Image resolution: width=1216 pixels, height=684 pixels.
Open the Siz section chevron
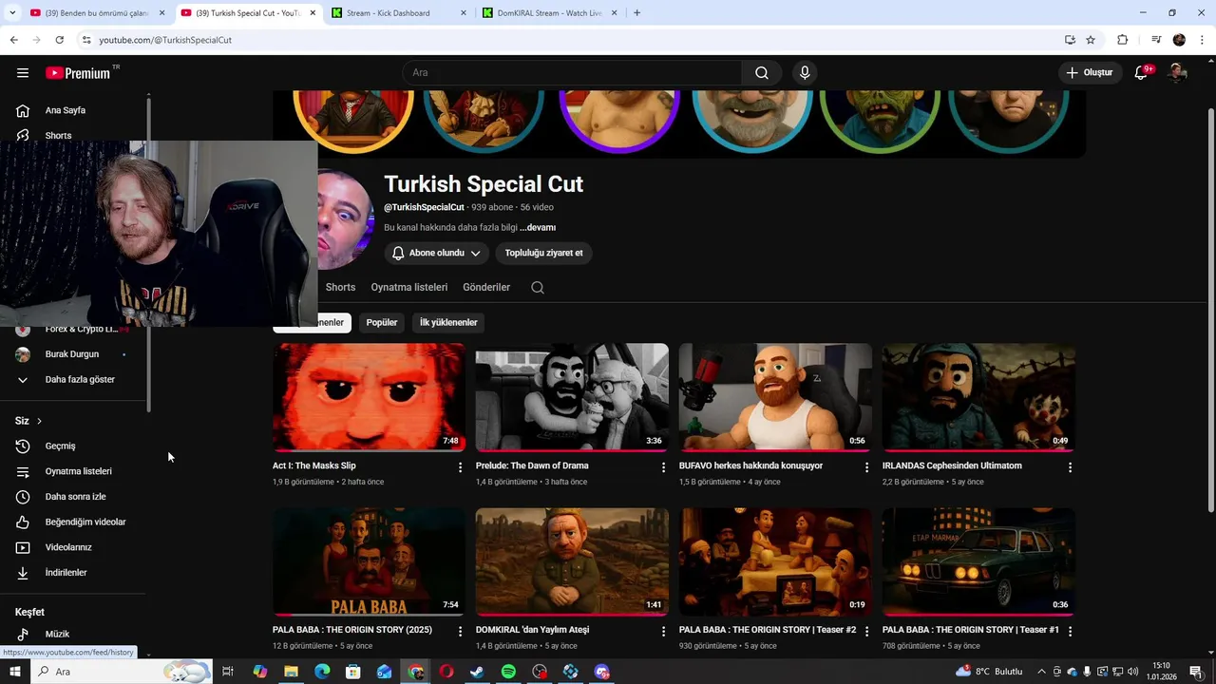[39, 421]
